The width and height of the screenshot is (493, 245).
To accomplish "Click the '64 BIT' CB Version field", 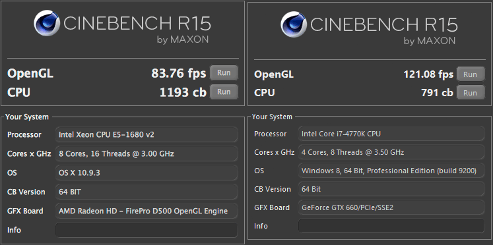I will click(x=147, y=192).
